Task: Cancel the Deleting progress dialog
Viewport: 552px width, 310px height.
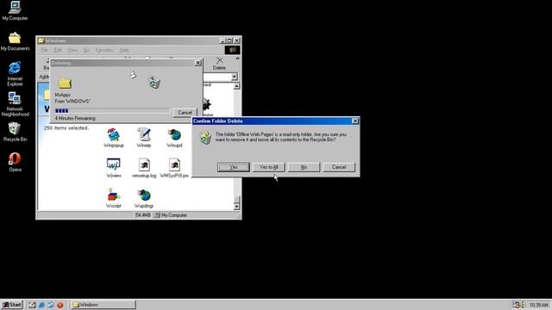Action: coord(185,113)
